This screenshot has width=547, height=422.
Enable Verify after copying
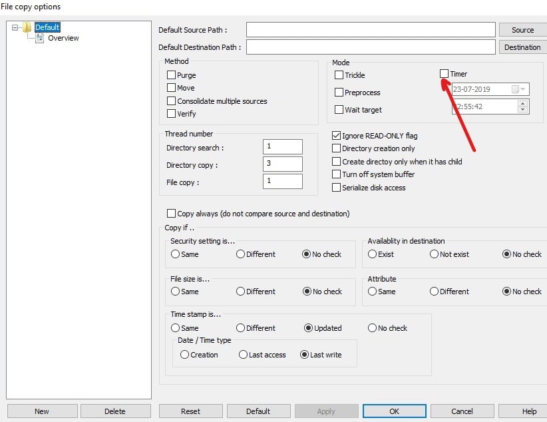tap(170, 114)
